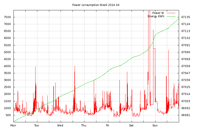The width and height of the screenshot is (199, 129).
Task: Click the 3500 left axis value
Action: (x=7, y=73)
